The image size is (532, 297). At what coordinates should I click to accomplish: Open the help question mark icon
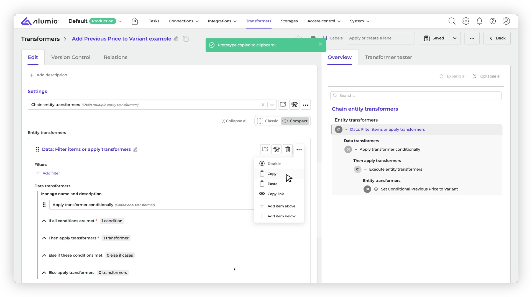493,21
